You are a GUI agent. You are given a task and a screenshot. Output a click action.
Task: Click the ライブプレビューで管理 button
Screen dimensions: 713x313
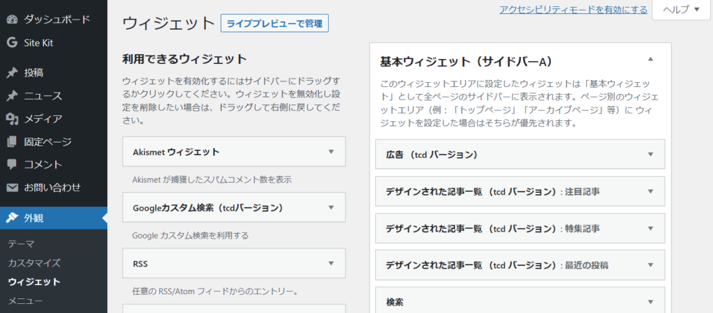pos(274,23)
